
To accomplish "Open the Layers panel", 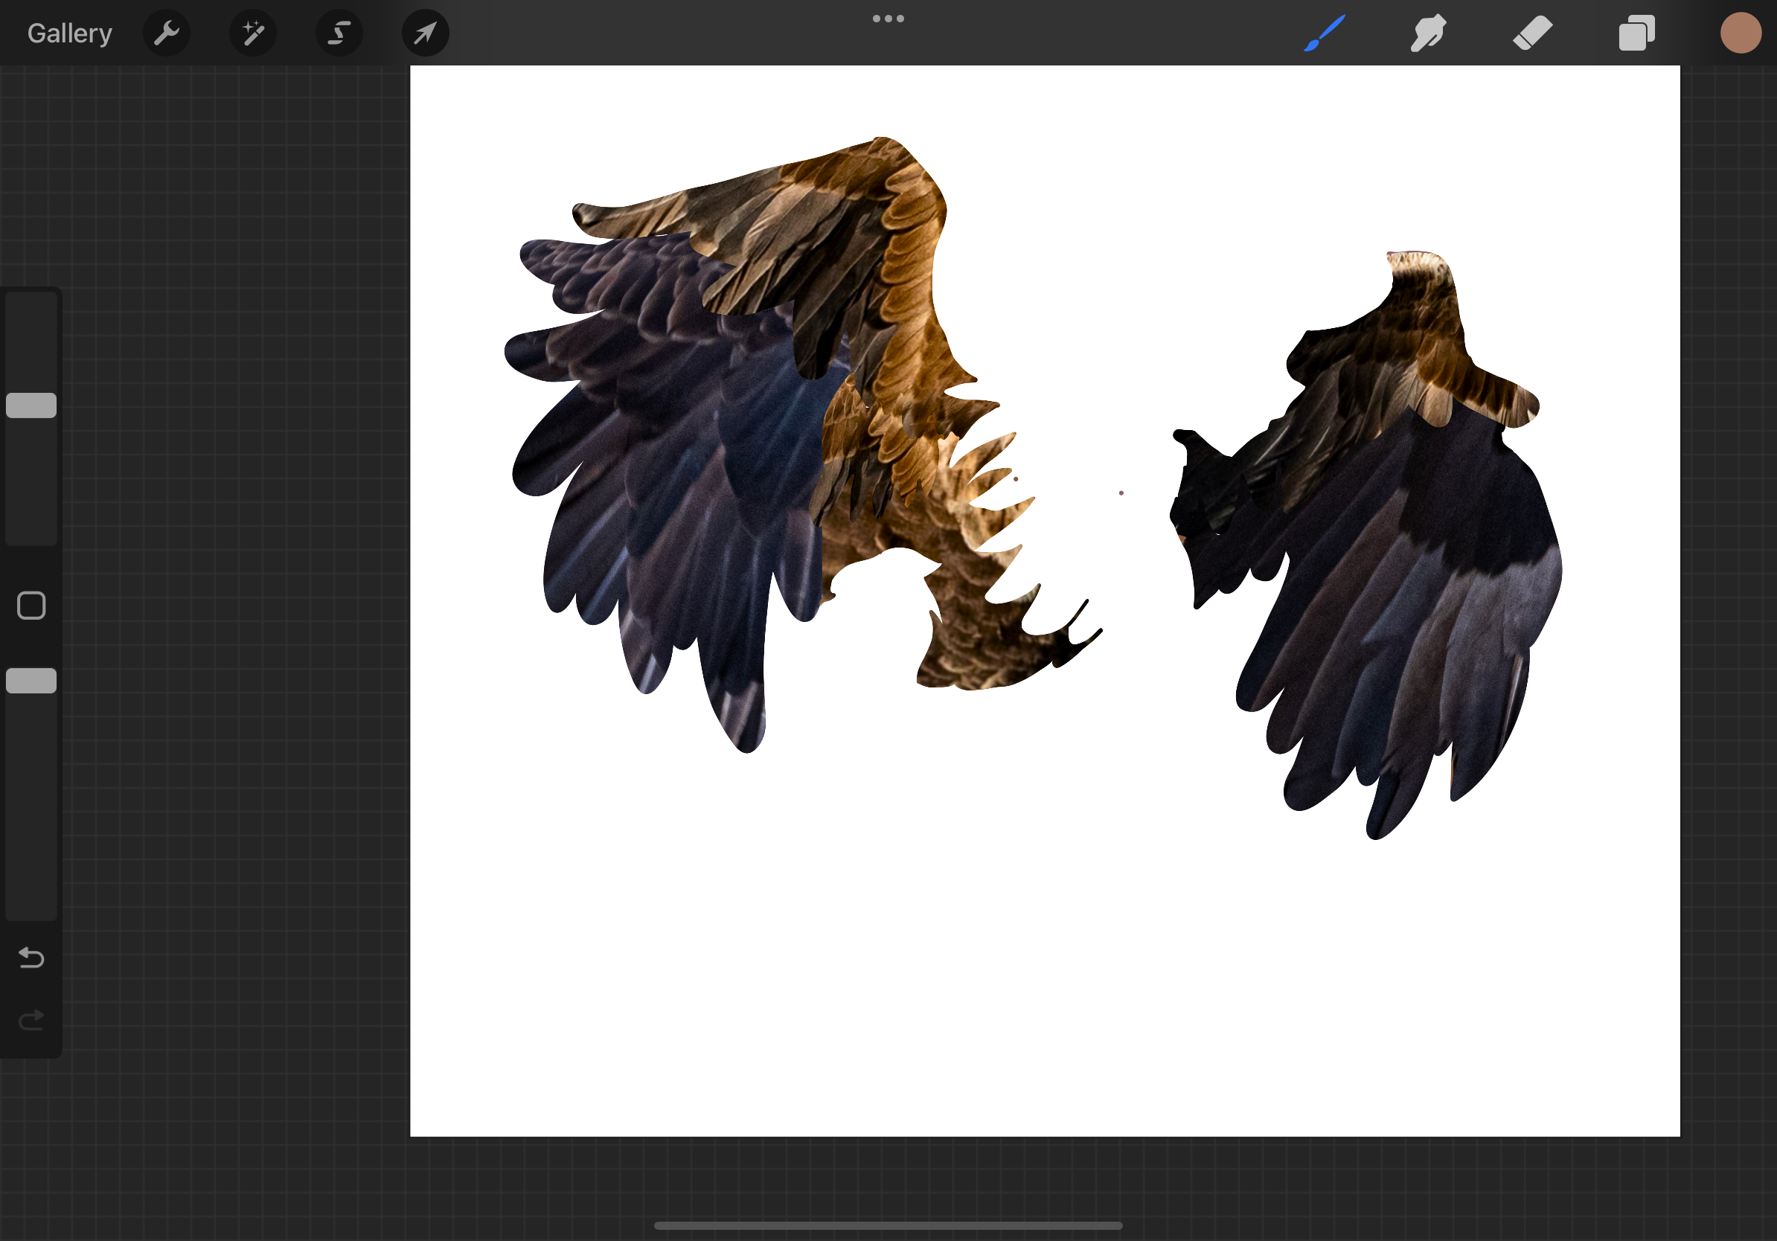I will click(1637, 33).
